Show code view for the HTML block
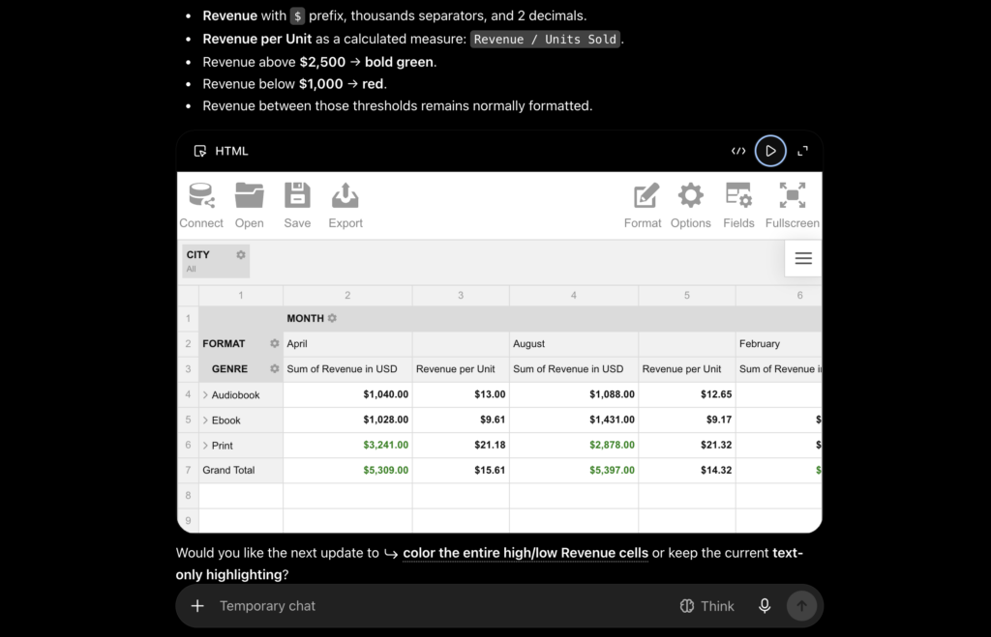This screenshot has height=637, width=991. tap(738, 151)
